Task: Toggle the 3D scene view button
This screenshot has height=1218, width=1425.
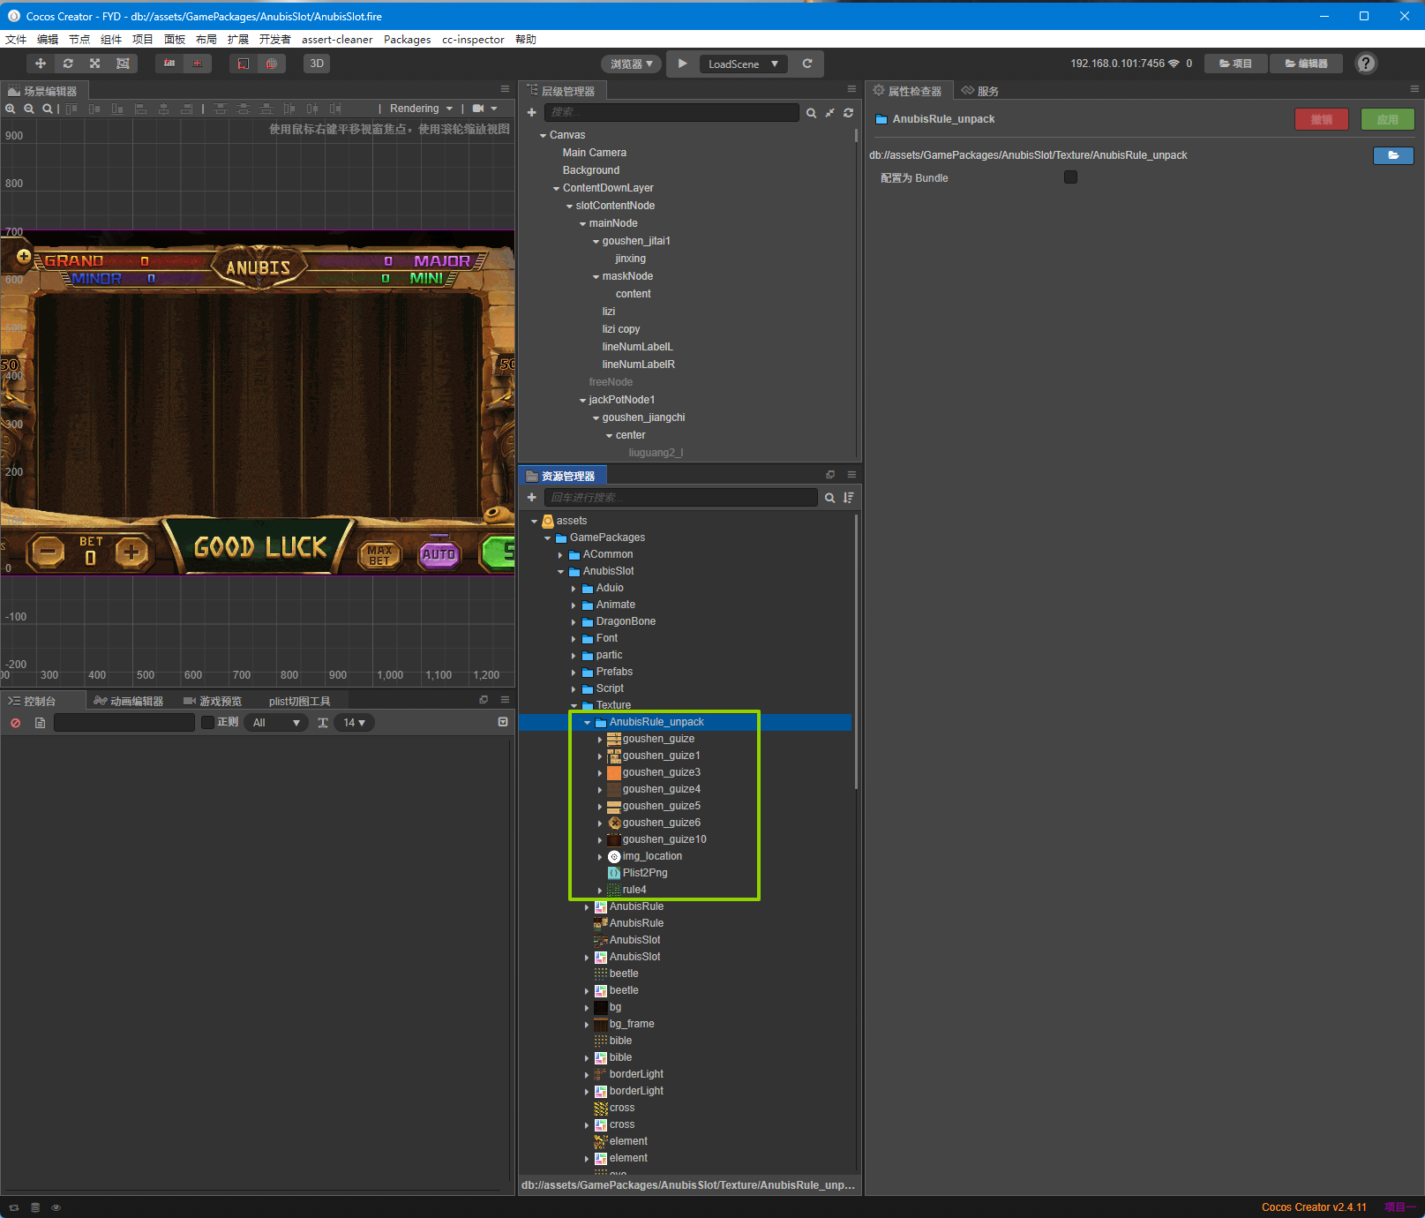Action: (317, 64)
